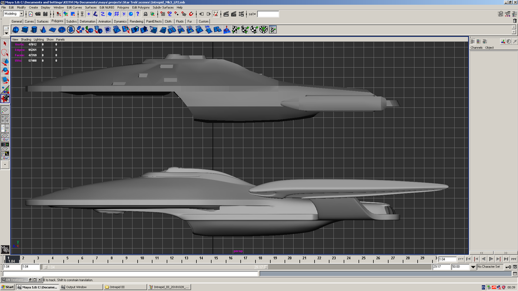Toggle Snap to points
Screen dimensions: 518x291
[x=176, y=14]
